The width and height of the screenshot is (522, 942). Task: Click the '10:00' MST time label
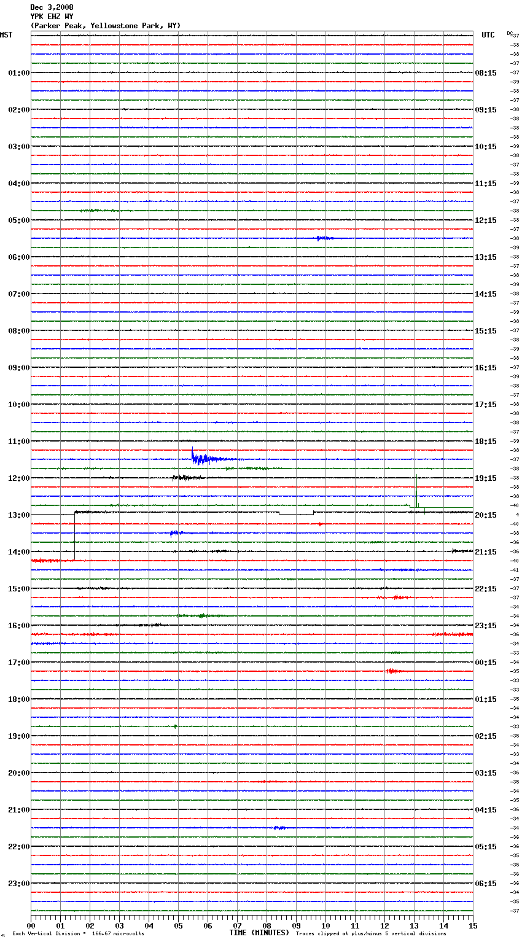pos(18,405)
